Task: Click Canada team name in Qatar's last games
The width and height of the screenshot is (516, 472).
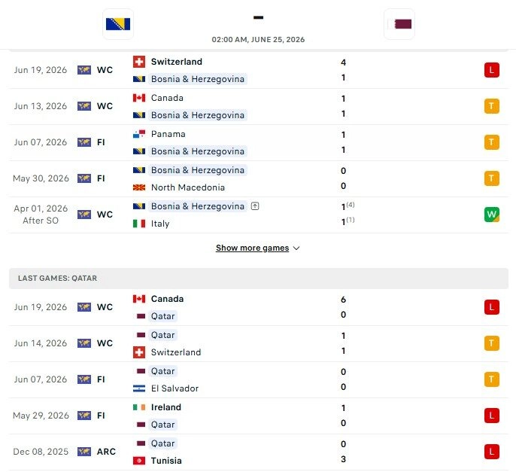Action: 167,299
